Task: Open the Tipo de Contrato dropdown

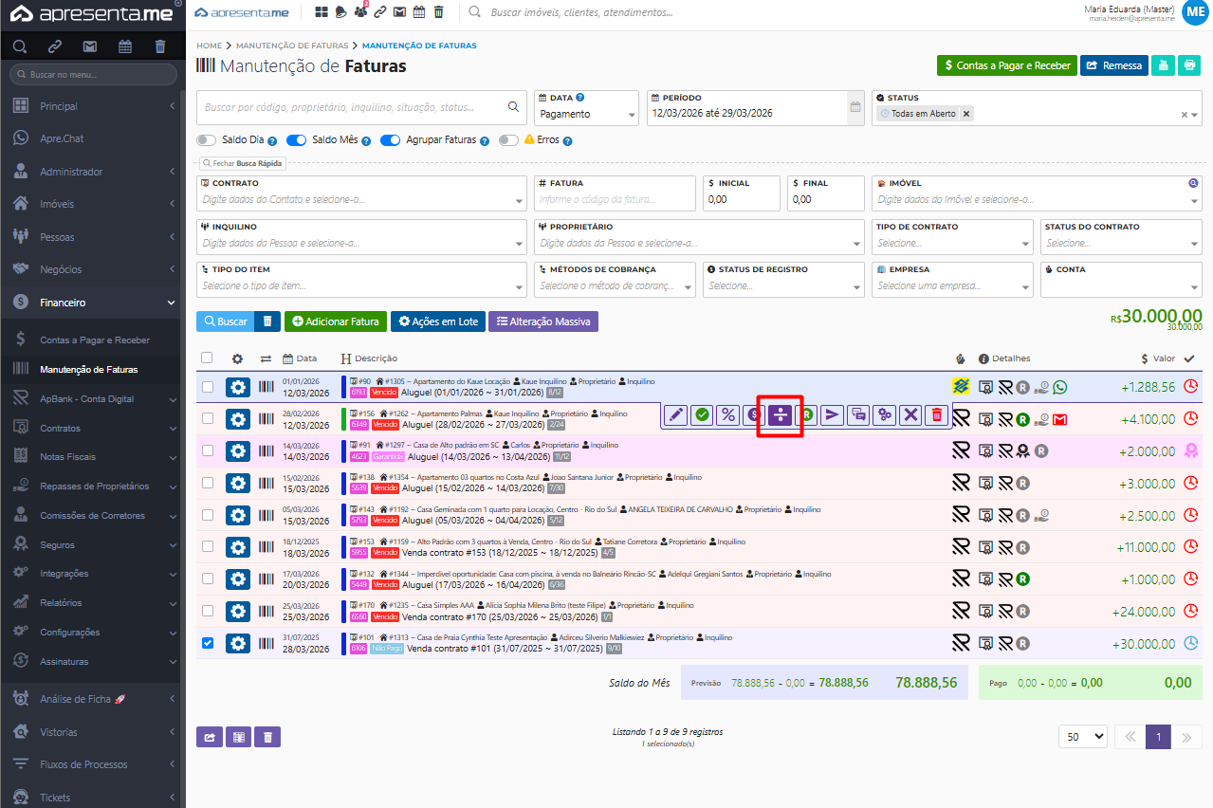Action: 953,243
